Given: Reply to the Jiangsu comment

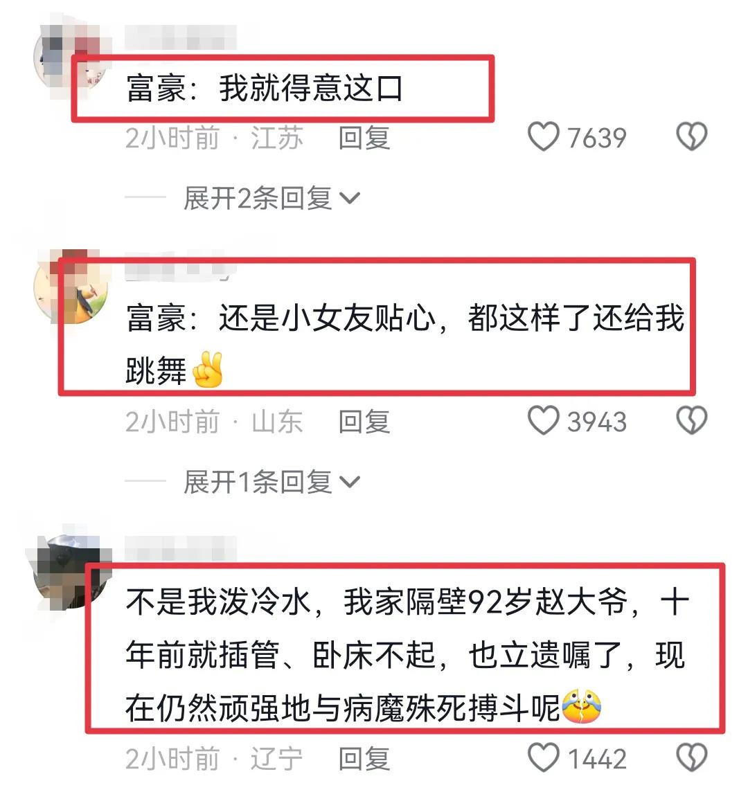Looking at the screenshot, I should [x=364, y=138].
